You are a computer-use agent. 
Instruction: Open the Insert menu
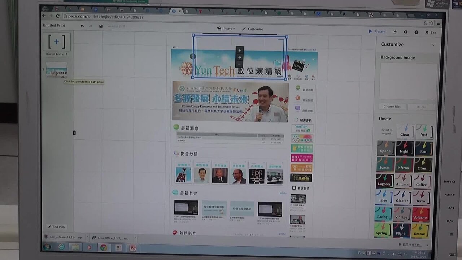tap(226, 29)
